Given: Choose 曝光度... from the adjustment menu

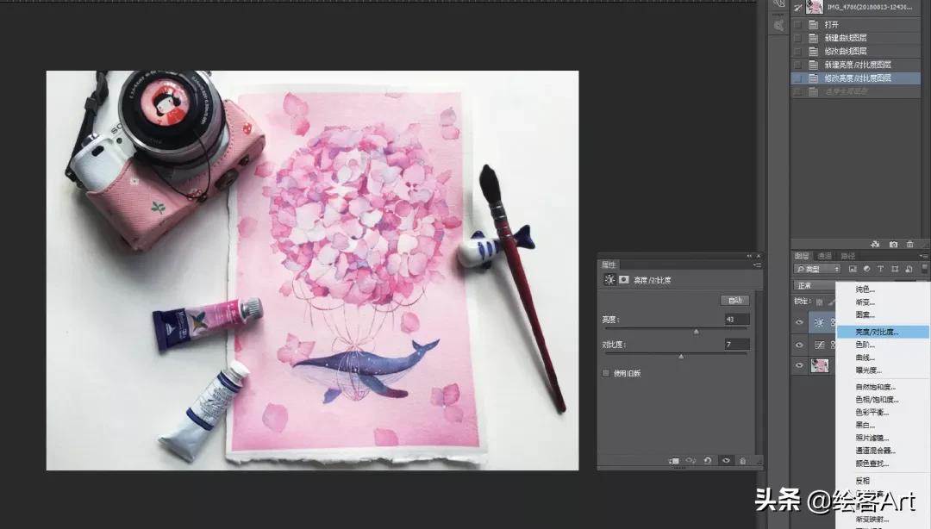Looking at the screenshot, I should point(867,370).
